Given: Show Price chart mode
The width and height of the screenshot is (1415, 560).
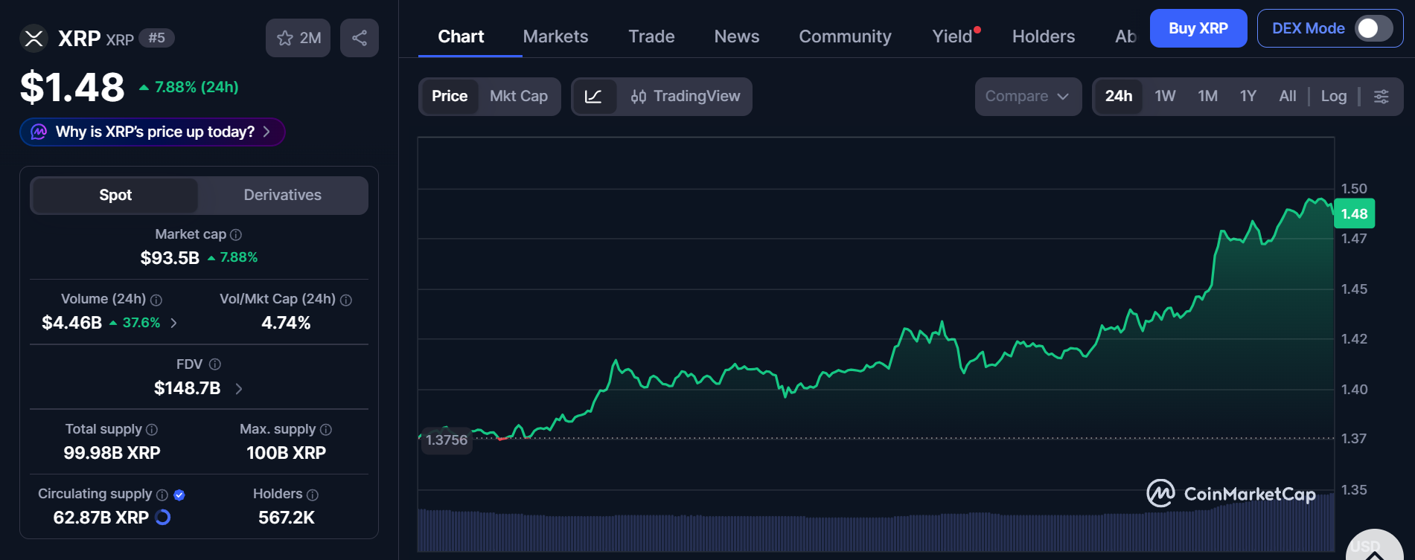Looking at the screenshot, I should [x=450, y=97].
